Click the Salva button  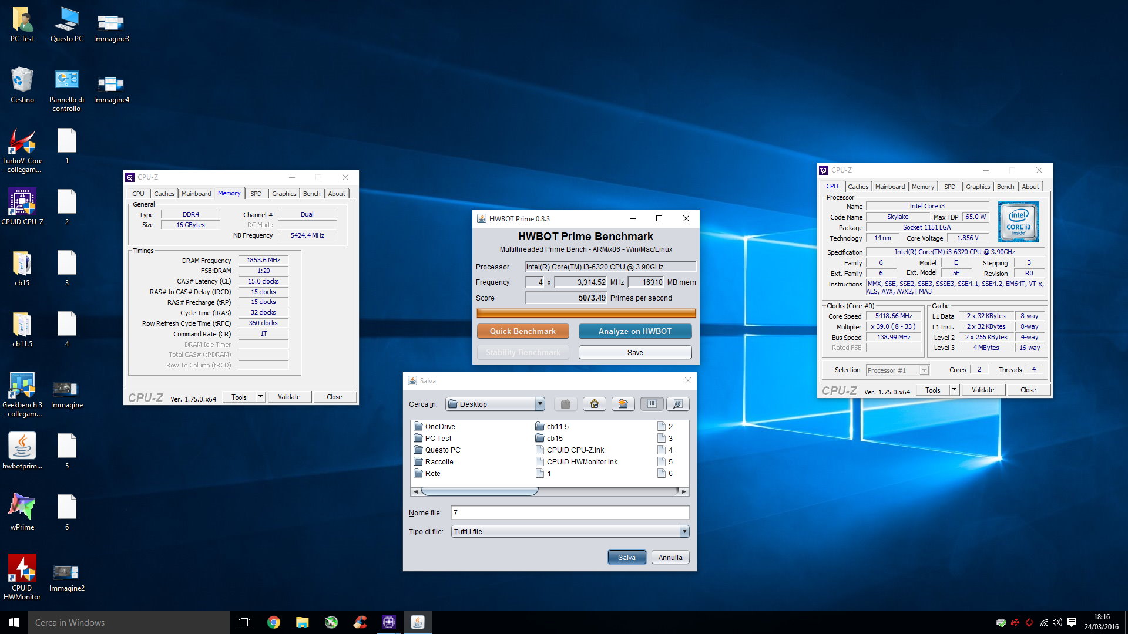coord(627,557)
